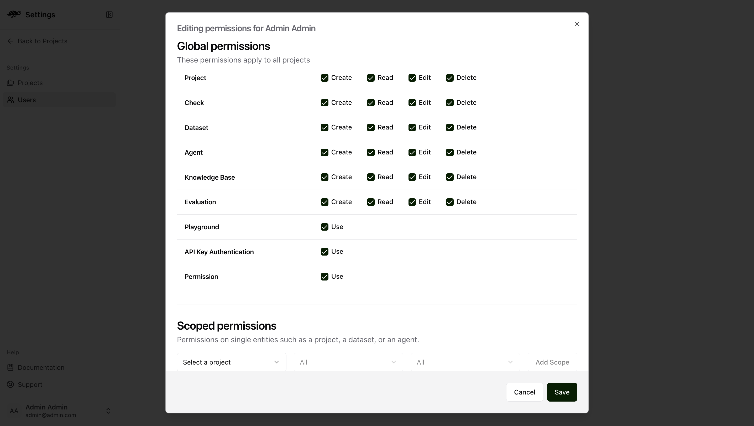The width and height of the screenshot is (754, 426).
Task: Uncheck Project Read permission
Action: 370,77
